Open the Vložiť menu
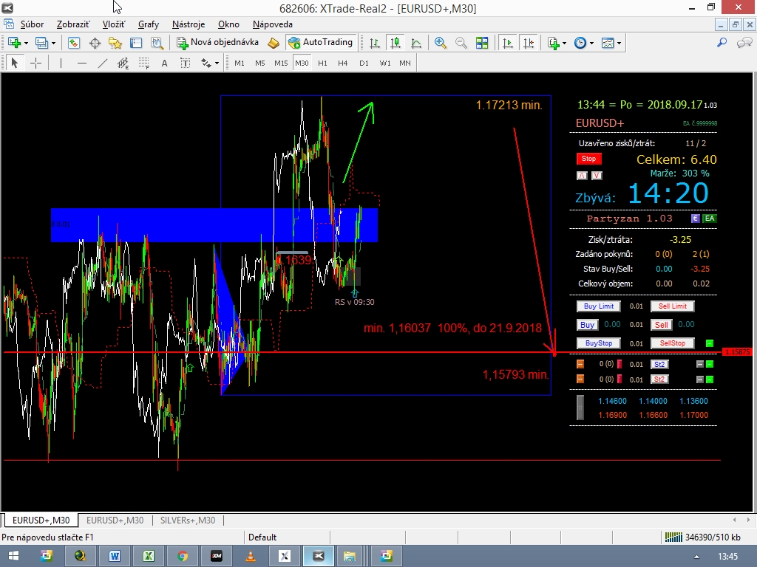Viewport: 757px width, 567px height. coord(113,24)
